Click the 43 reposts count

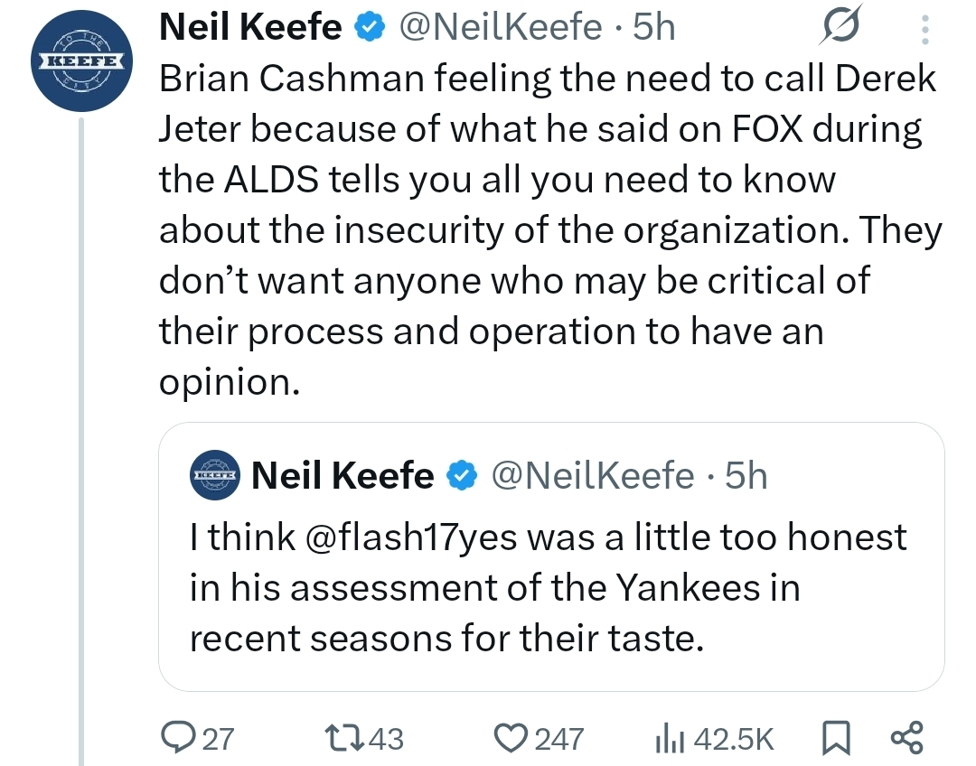387,739
